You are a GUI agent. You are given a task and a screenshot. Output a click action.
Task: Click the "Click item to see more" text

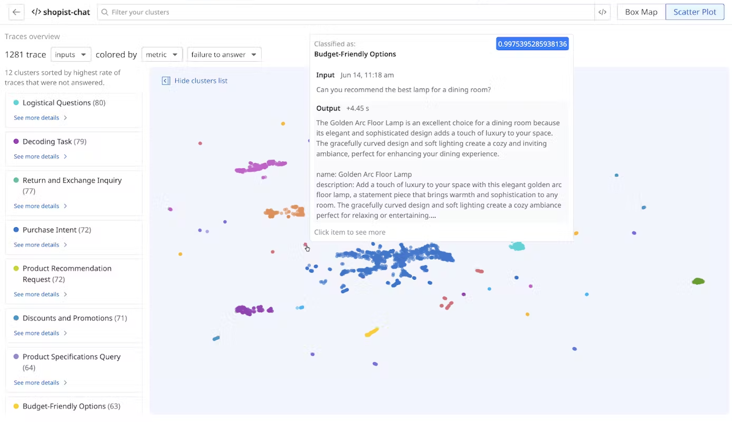[350, 232]
